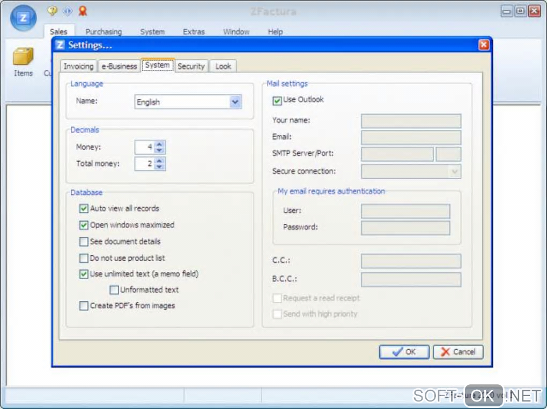Uncheck Open windows maximized
This screenshot has width=547, height=409.
[83, 225]
